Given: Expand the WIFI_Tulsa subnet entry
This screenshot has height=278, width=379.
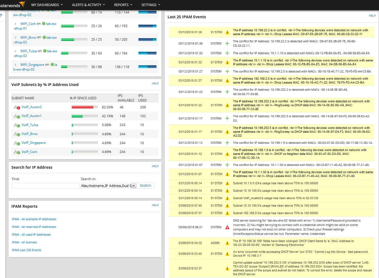Looking at the screenshot, I should [x=15, y=51].
